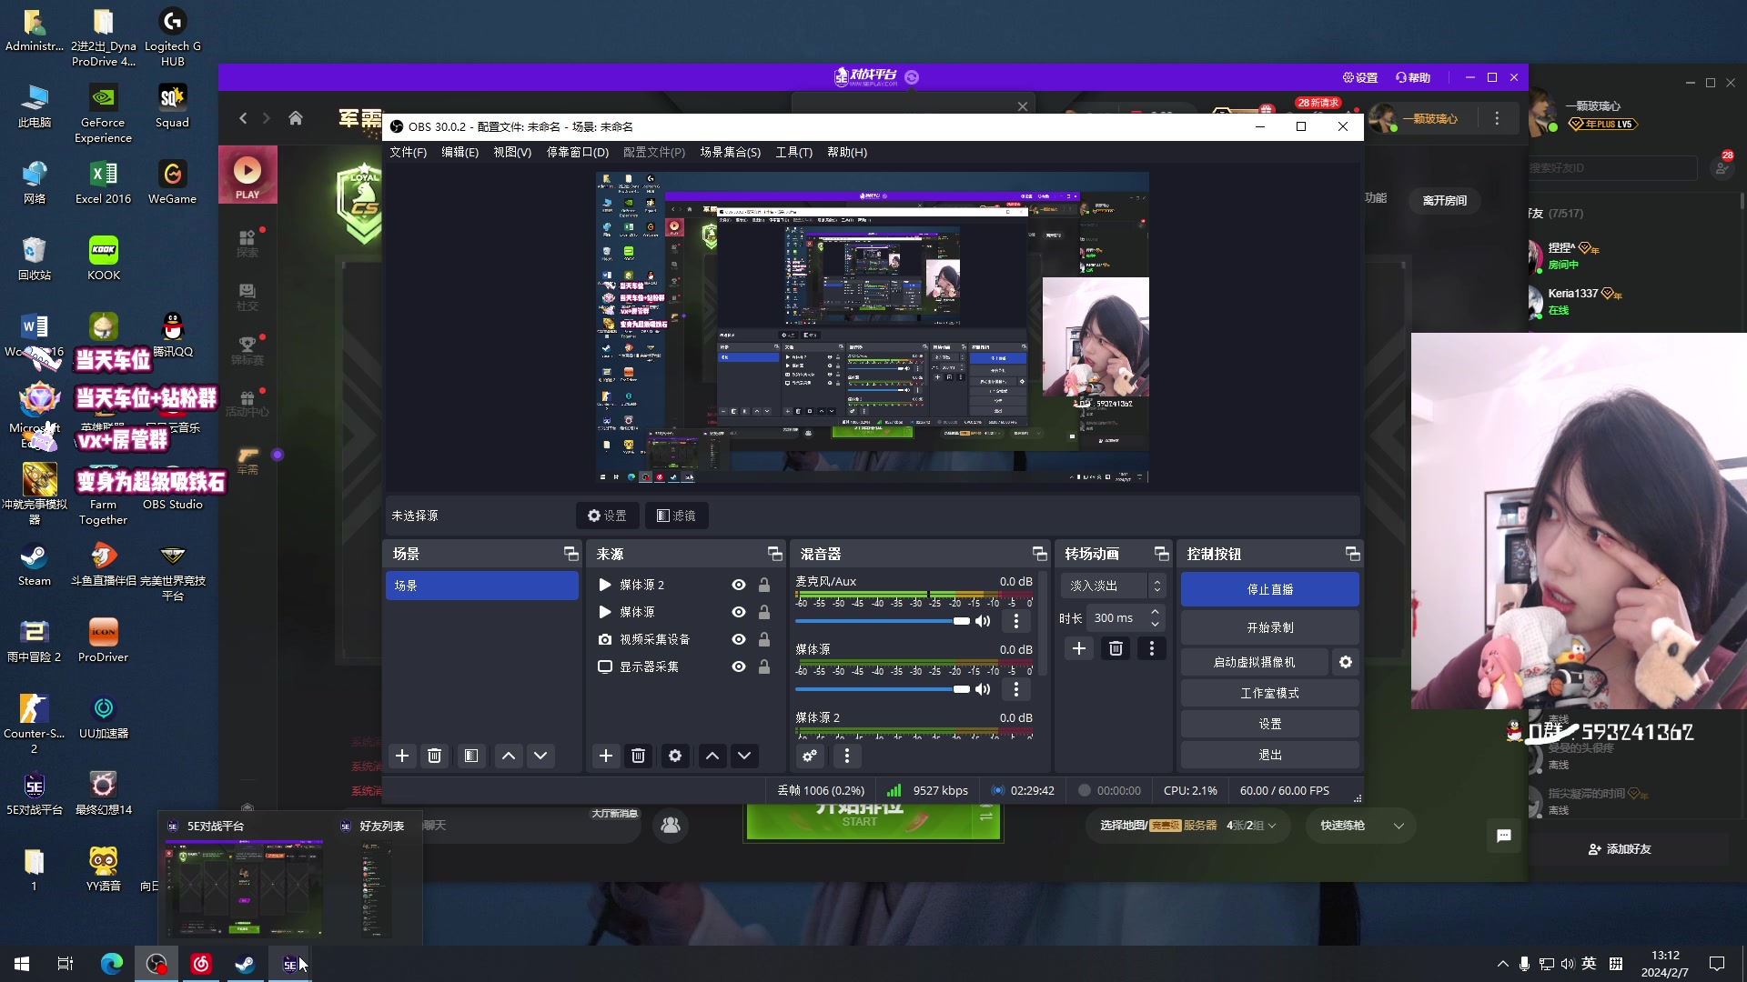This screenshot has width=1747, height=982.
Task: Open source properties gear in Sources panel
Action: pyautogui.click(x=675, y=756)
